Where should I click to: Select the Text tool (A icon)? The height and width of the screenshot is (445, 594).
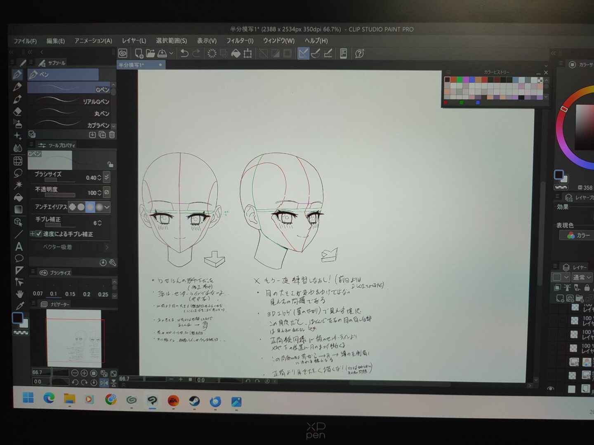point(19,246)
